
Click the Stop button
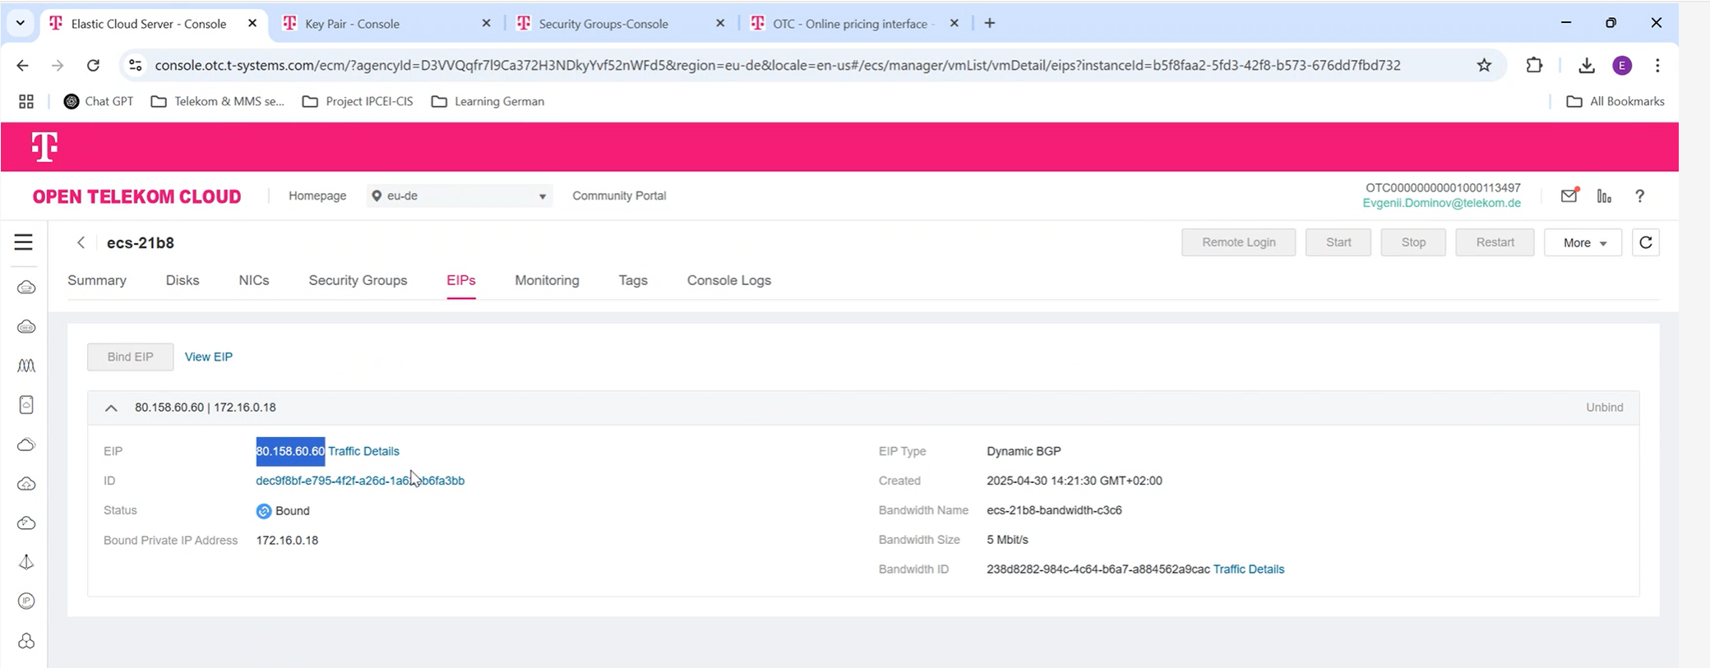click(x=1413, y=242)
